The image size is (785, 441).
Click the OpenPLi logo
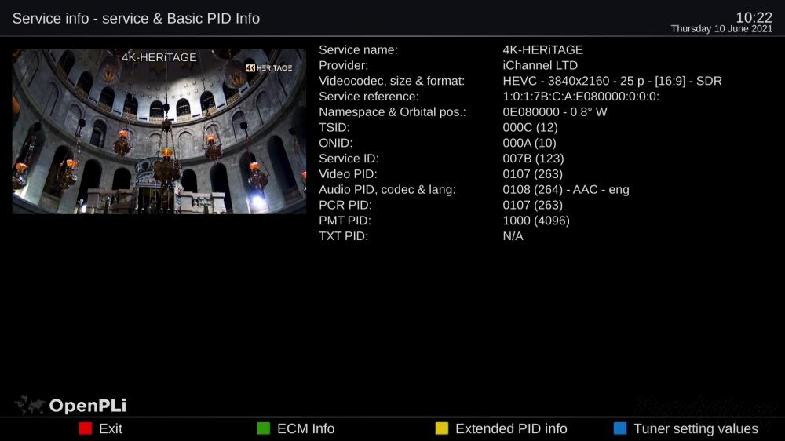point(71,405)
